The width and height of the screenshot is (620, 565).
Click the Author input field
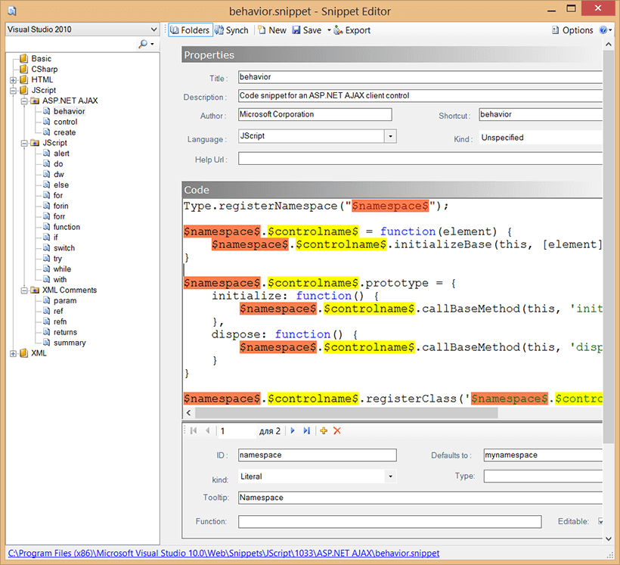[315, 114]
